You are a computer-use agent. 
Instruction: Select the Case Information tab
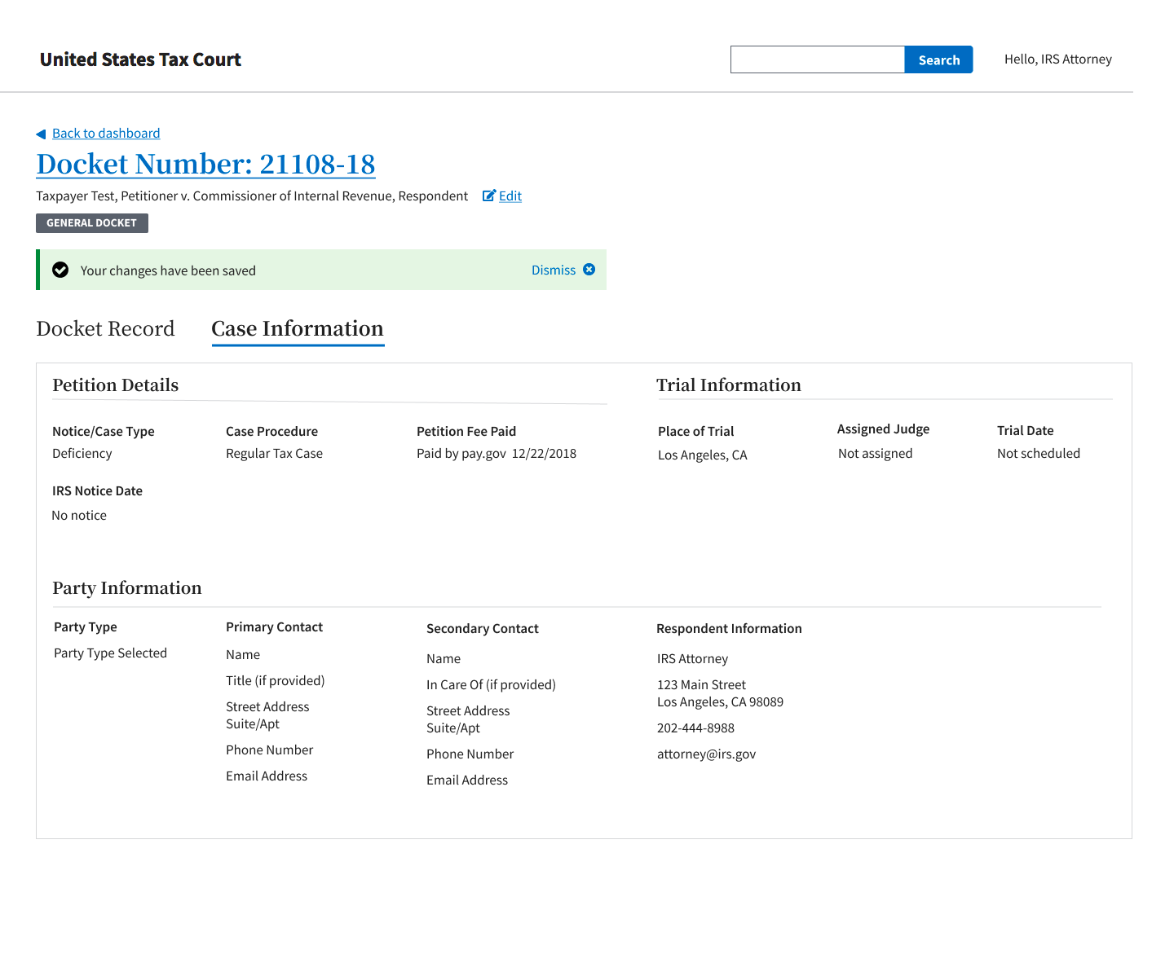pyautogui.click(x=298, y=328)
